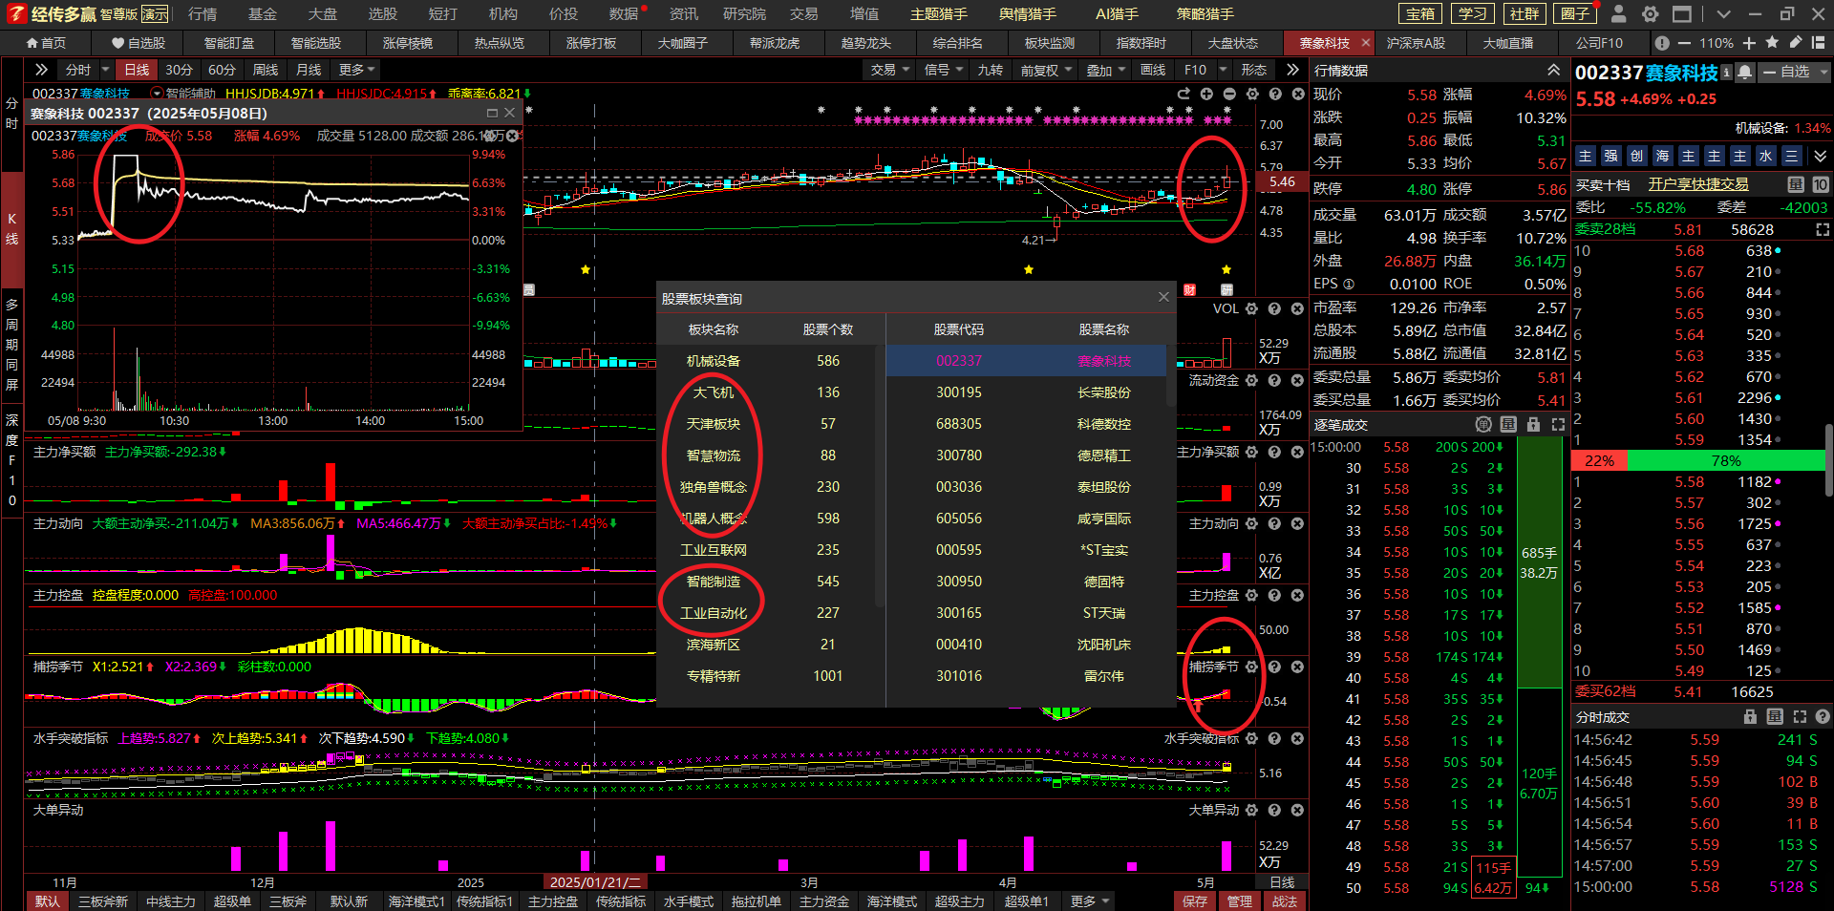
Task: Lock the 逐笔成交 panel
Action: [1533, 424]
